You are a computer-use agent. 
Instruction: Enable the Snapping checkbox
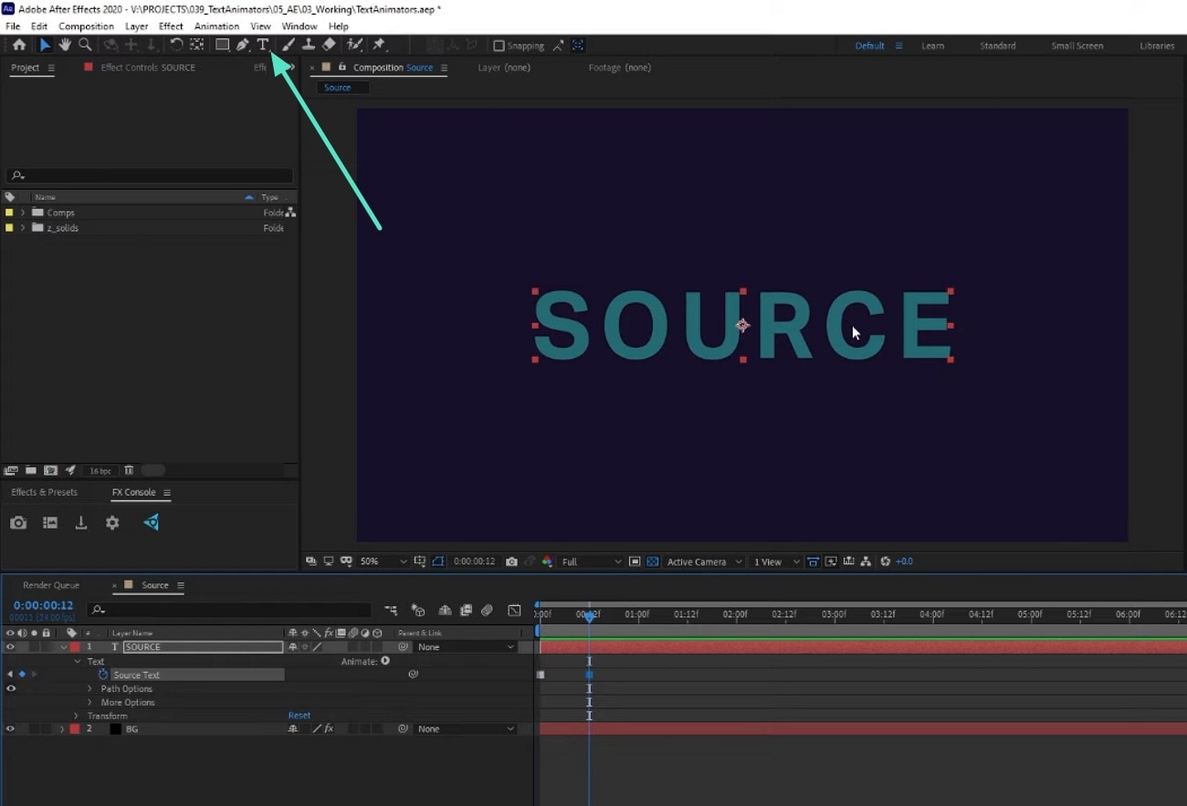click(499, 46)
